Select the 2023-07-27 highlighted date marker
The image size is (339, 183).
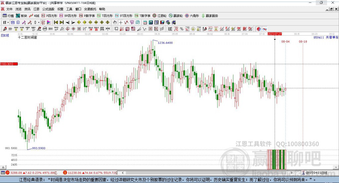(274, 34)
